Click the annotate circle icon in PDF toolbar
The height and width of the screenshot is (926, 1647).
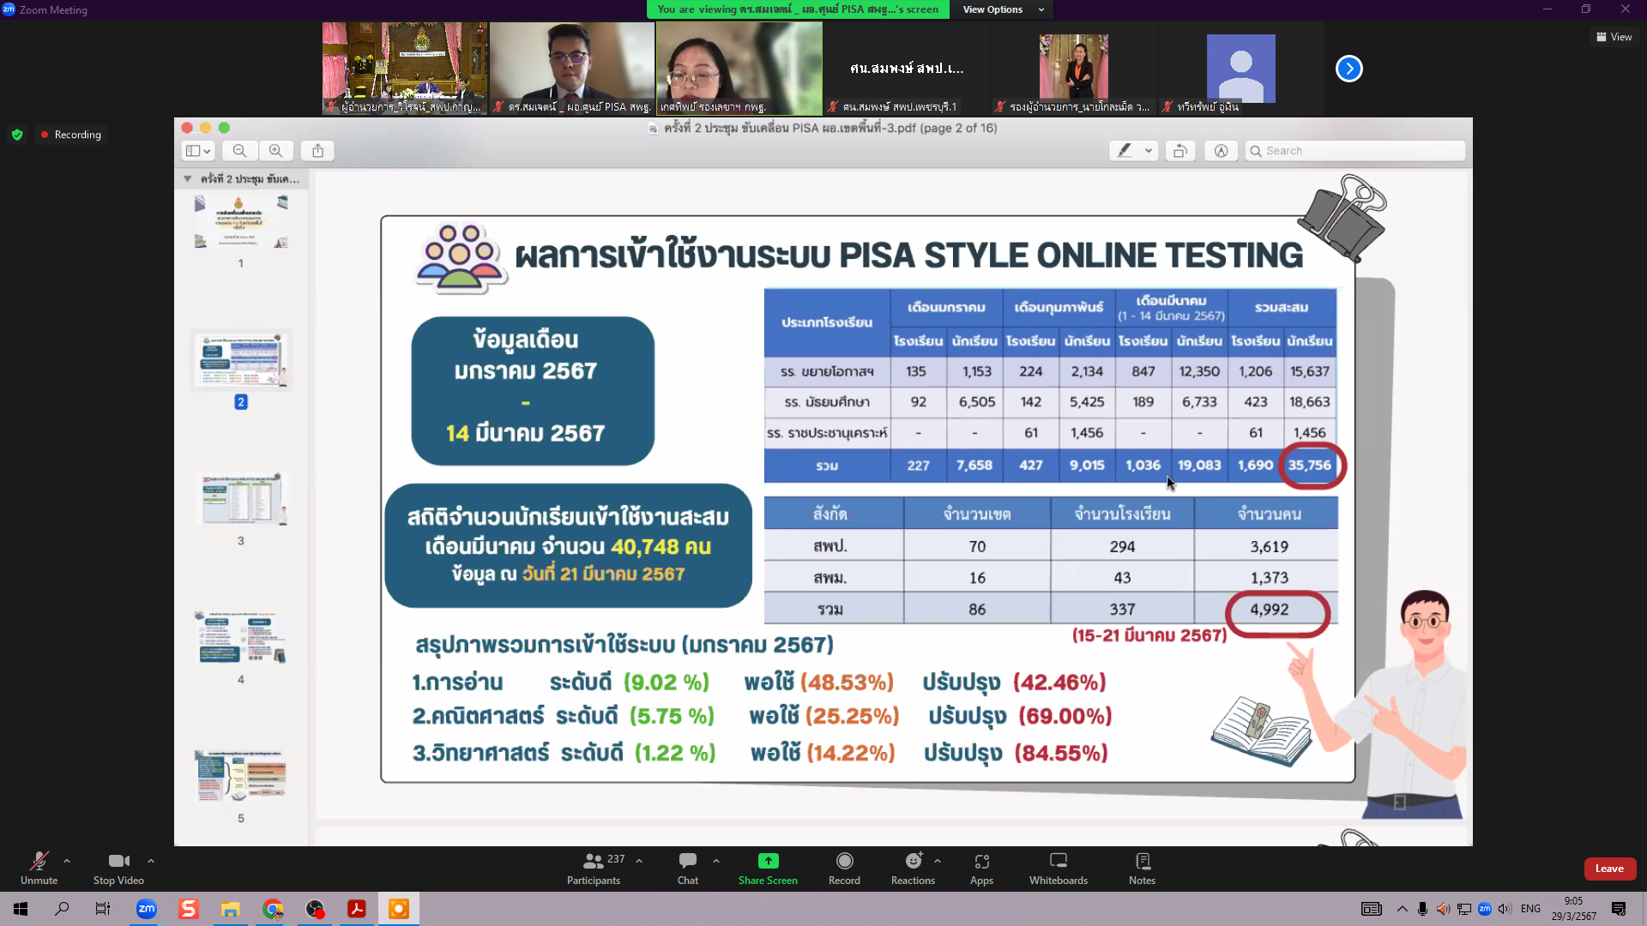(1221, 151)
